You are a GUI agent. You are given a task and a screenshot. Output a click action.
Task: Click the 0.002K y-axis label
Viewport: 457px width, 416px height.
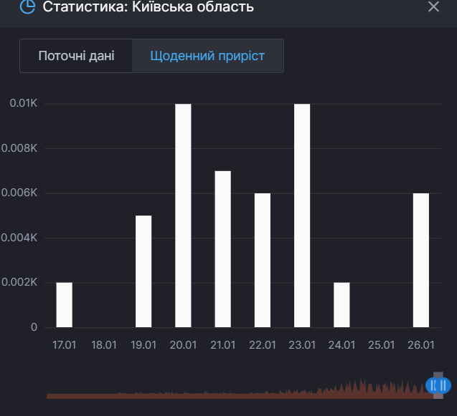pos(19,283)
